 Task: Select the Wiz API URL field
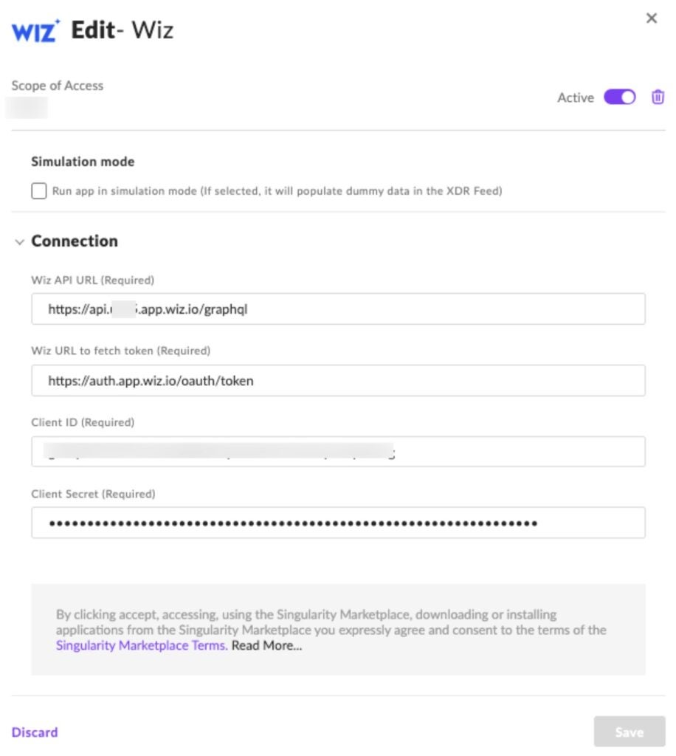338,308
